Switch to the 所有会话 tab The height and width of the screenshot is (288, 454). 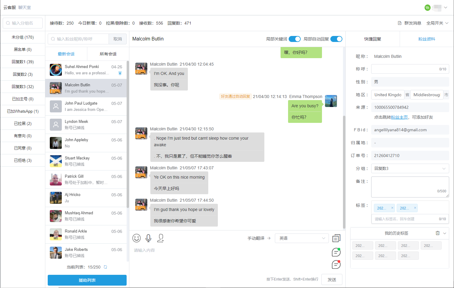108,54
